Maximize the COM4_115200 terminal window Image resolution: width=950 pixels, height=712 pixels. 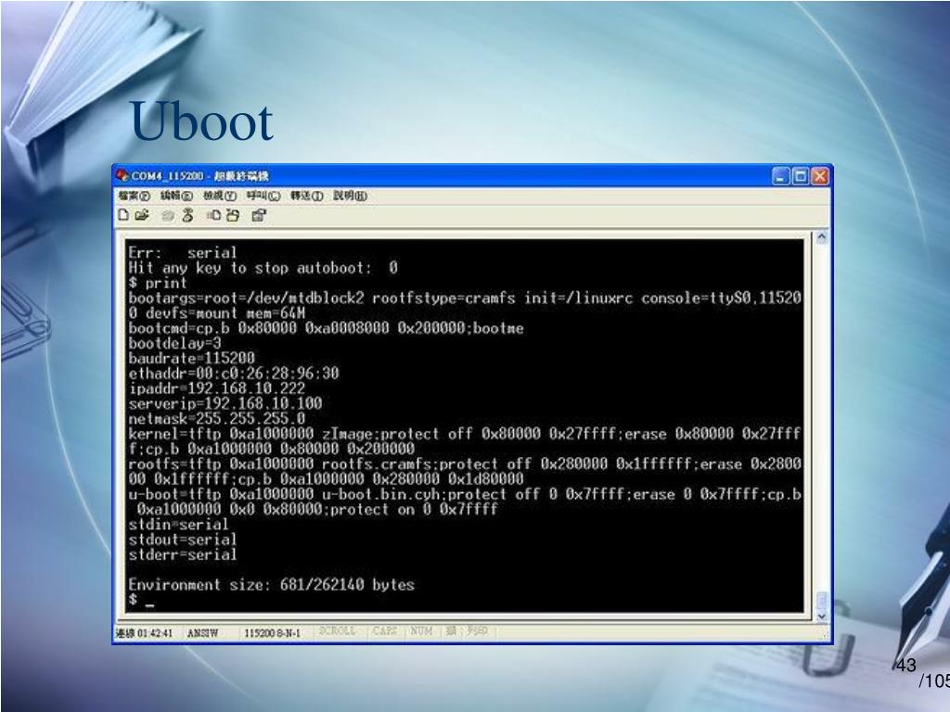801,176
